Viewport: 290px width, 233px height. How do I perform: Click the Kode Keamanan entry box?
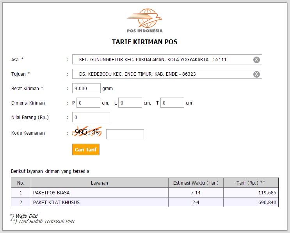(x=125, y=134)
